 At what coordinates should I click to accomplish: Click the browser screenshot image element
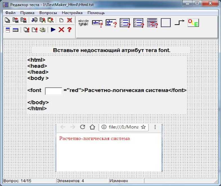(109, 148)
